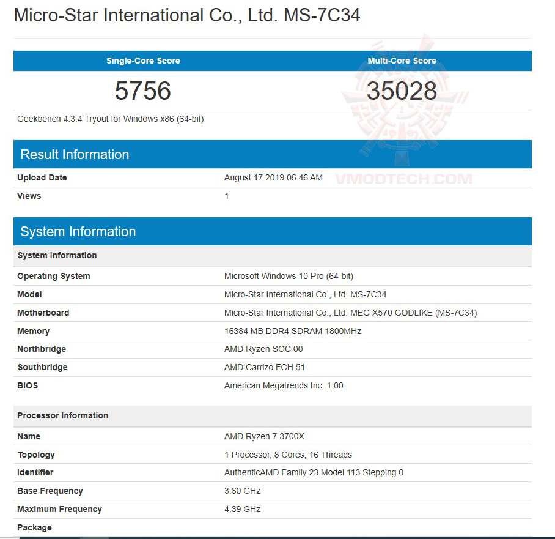
Task: Click the Processor Information subheading
Action: (273, 415)
